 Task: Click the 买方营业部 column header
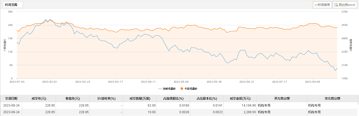click(x=282, y=99)
